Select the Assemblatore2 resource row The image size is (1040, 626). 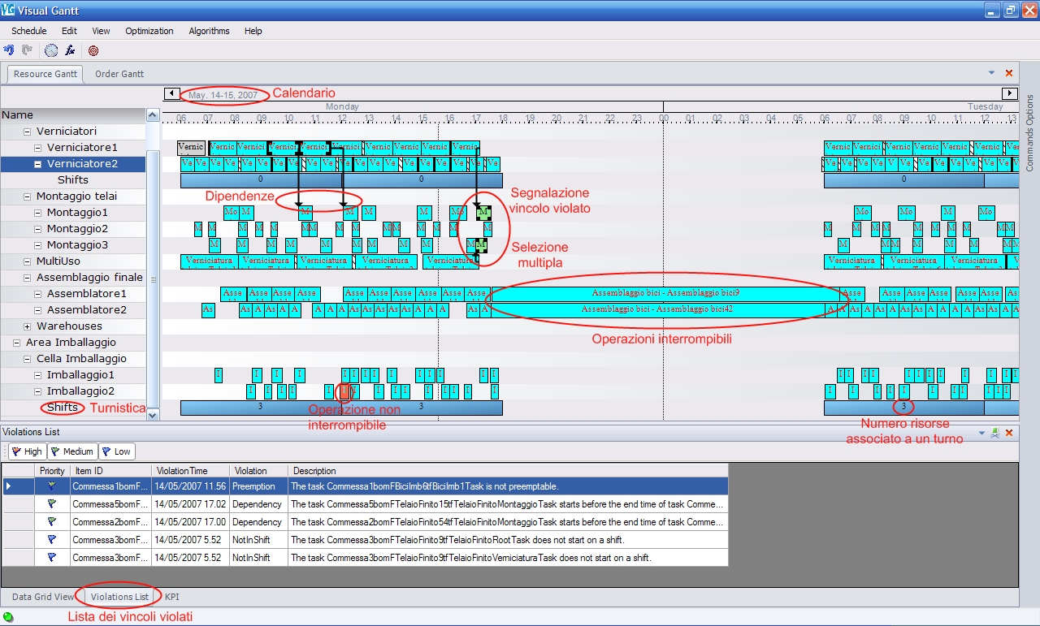tap(73, 310)
